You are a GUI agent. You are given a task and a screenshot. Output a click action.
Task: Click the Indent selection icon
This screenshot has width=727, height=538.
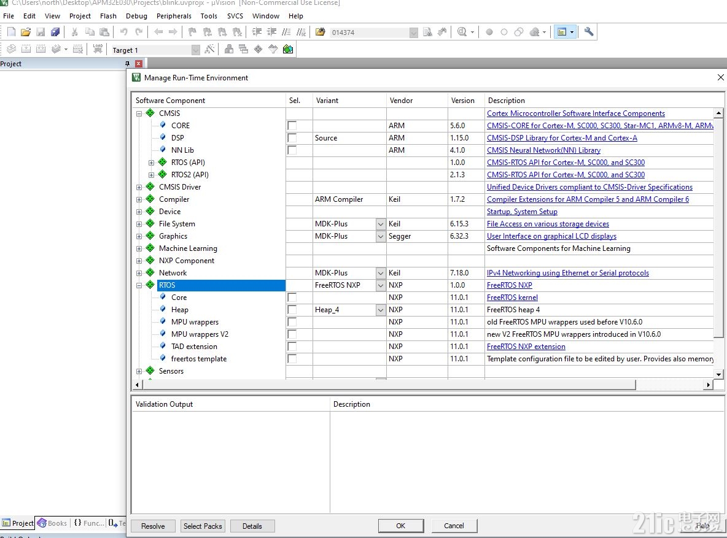coord(257,32)
